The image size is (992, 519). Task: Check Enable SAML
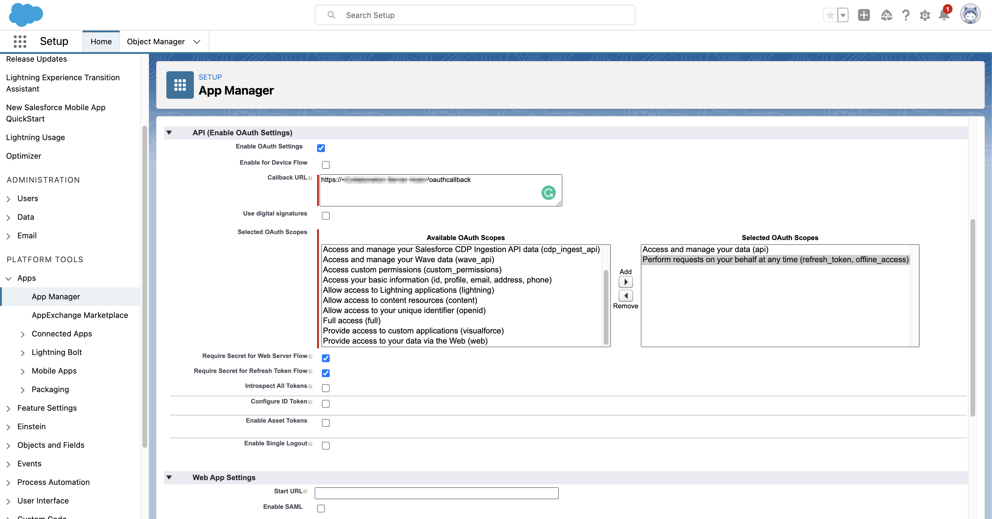(x=321, y=509)
